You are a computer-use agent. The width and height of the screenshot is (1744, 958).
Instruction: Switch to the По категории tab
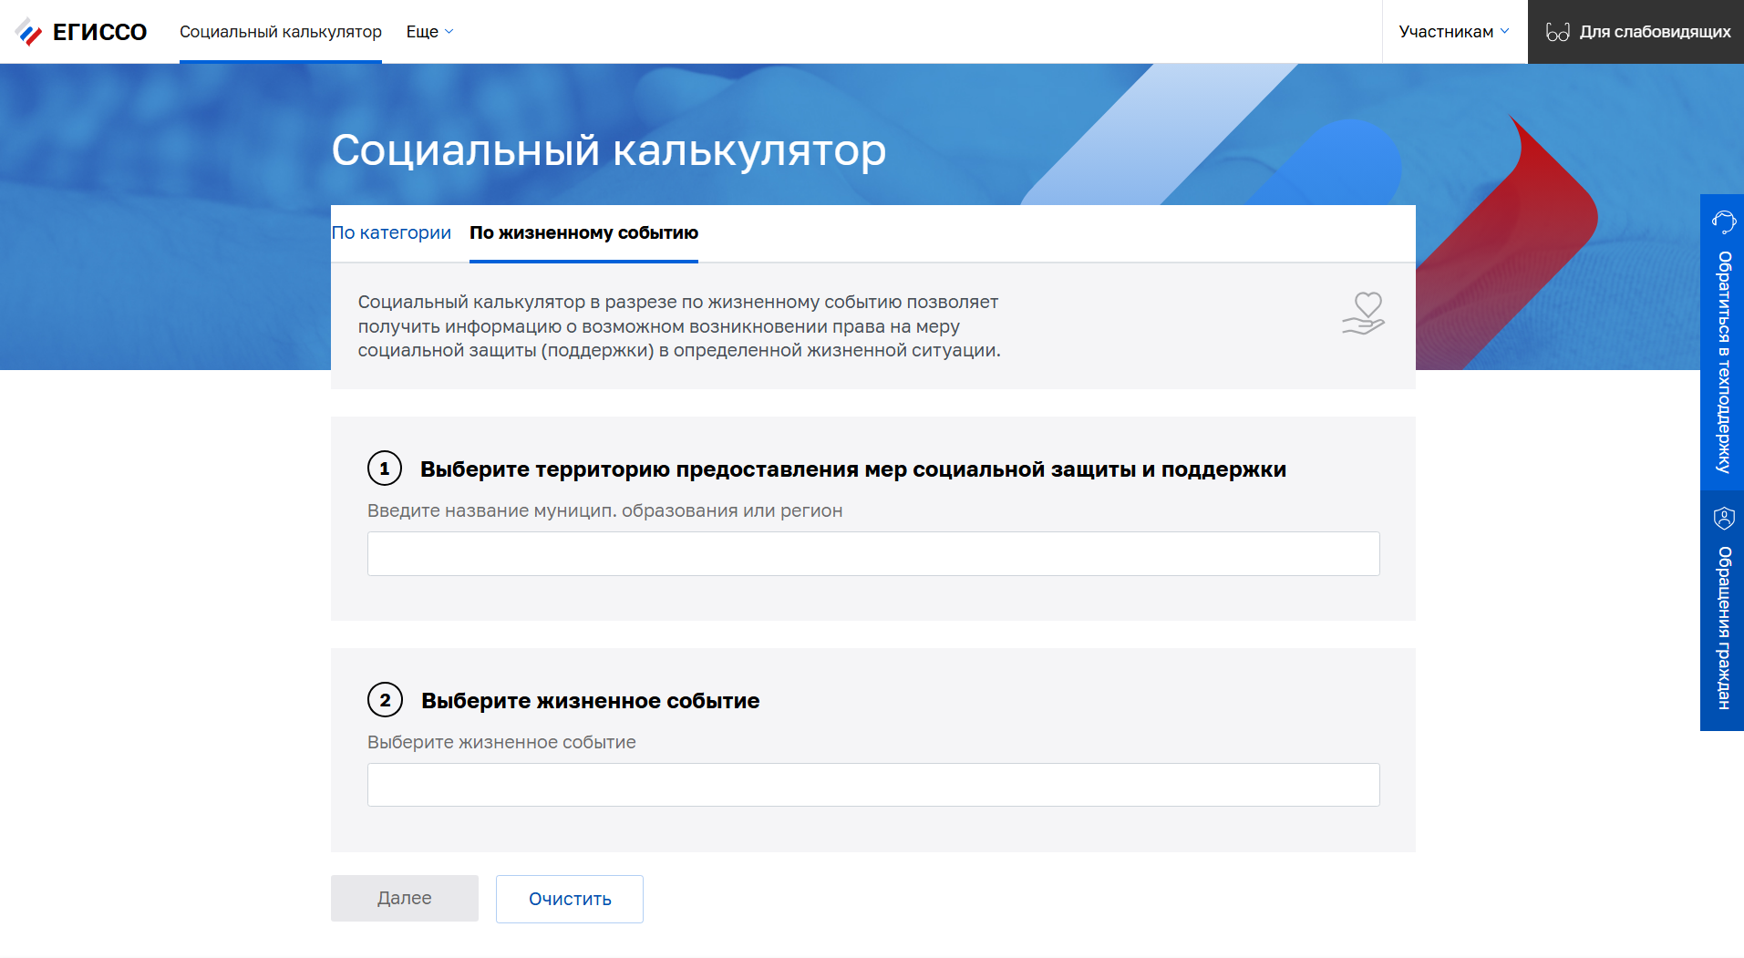coord(391,233)
